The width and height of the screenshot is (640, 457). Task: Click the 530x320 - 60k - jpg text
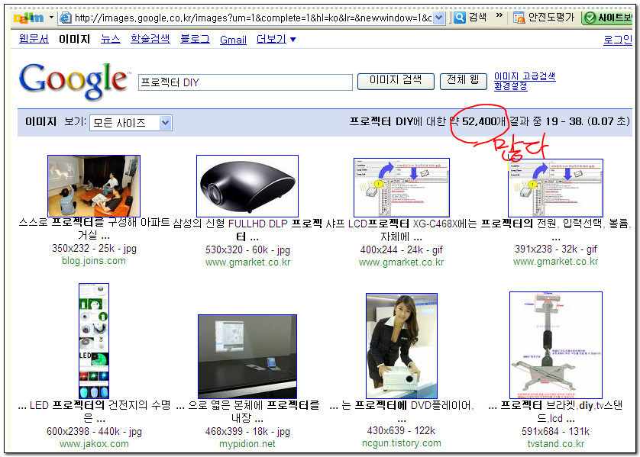pos(247,249)
